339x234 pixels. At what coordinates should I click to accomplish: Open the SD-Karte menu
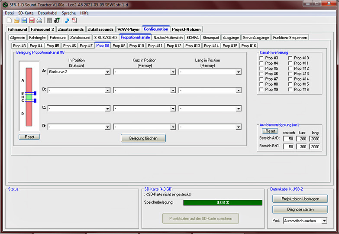pos(26,13)
